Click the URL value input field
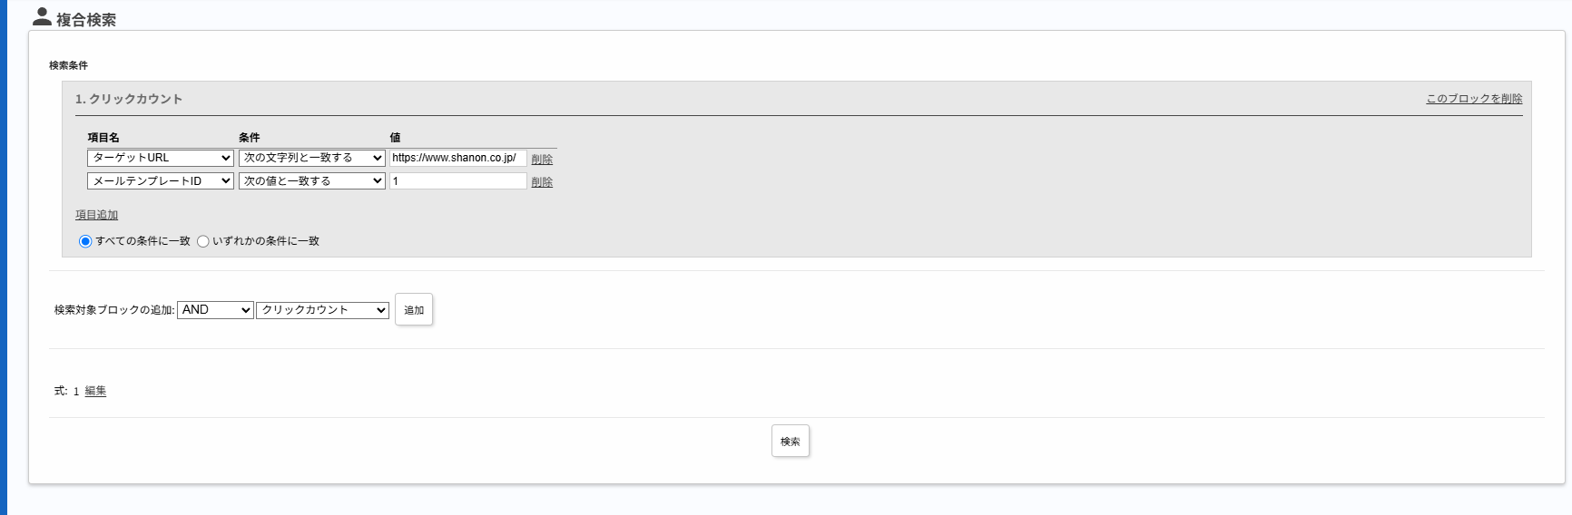The height and width of the screenshot is (515, 1572). coord(458,158)
